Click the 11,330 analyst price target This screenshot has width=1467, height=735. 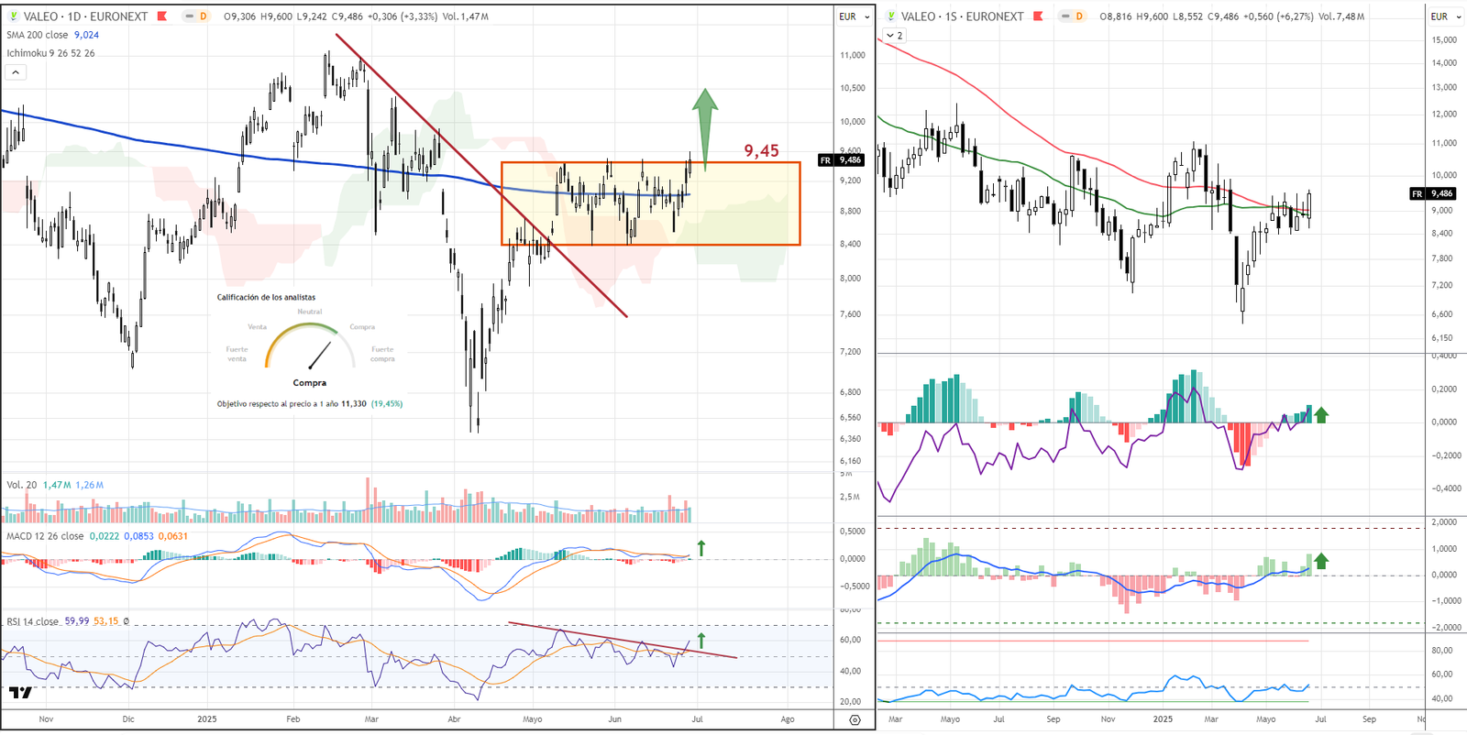pos(353,404)
